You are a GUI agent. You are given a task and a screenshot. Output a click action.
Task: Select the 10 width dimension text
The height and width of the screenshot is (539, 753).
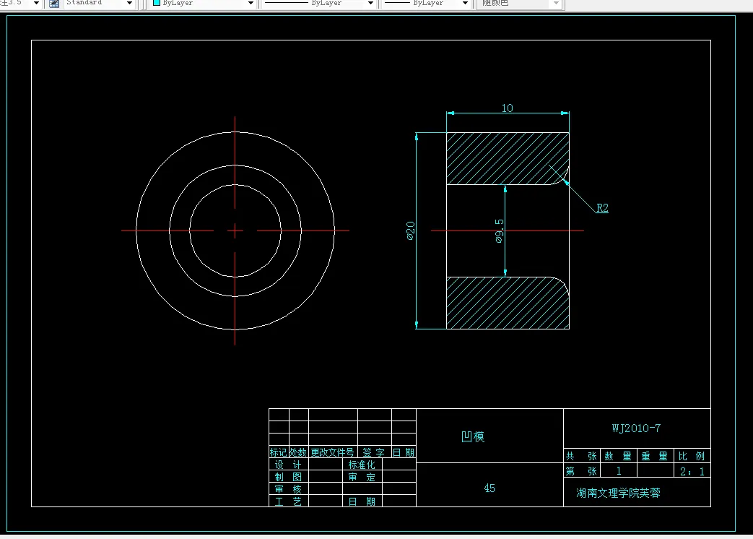pos(507,108)
